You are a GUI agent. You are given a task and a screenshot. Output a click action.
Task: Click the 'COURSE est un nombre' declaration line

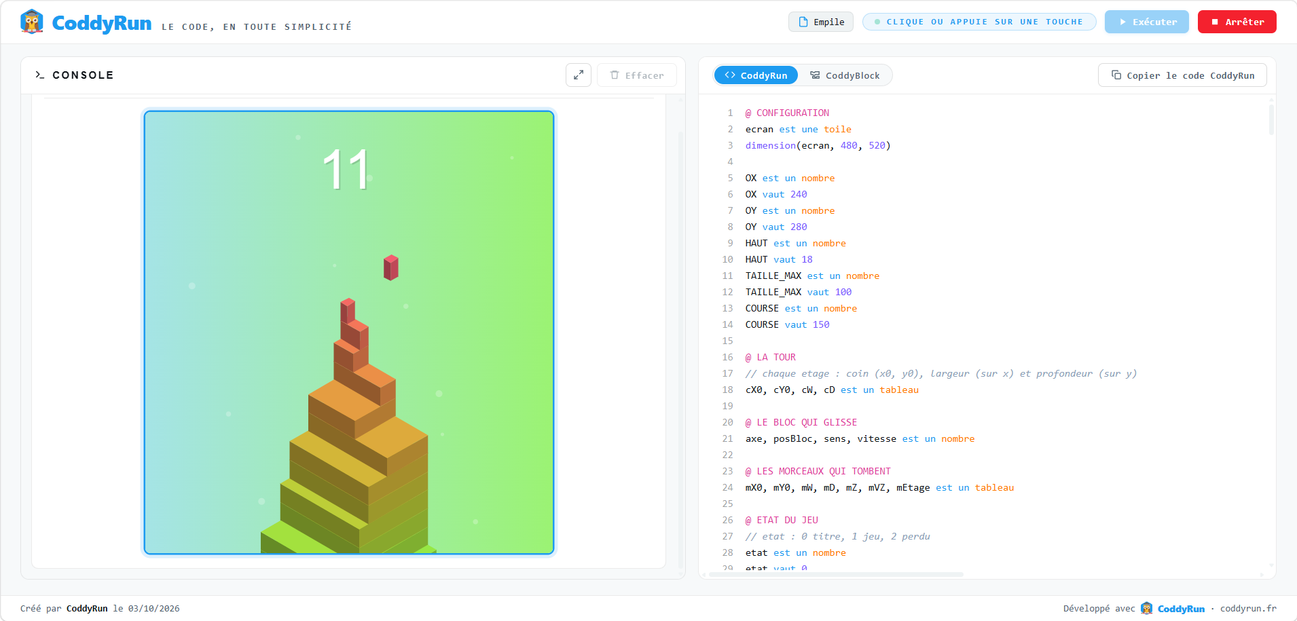coord(801,308)
